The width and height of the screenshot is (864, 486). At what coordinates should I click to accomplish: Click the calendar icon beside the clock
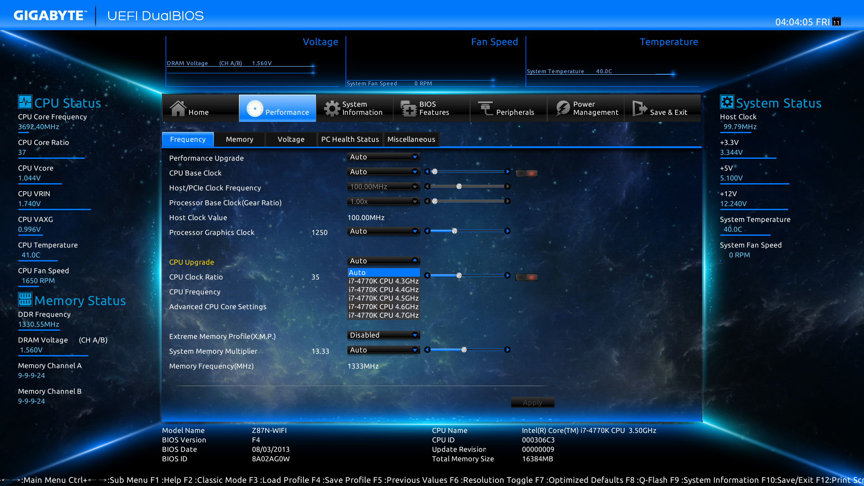click(837, 22)
